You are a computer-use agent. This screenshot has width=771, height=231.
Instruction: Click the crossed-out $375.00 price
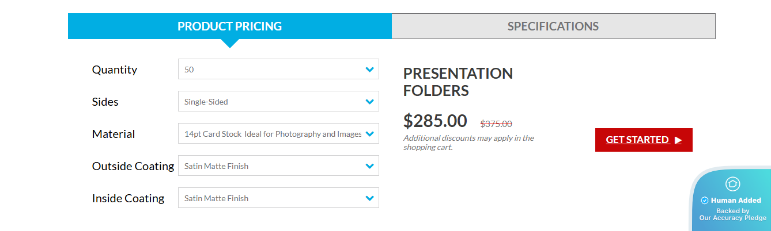496,124
